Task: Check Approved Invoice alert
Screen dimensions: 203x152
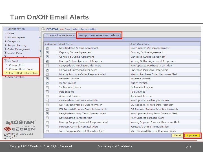Action: [x=47, y=96]
